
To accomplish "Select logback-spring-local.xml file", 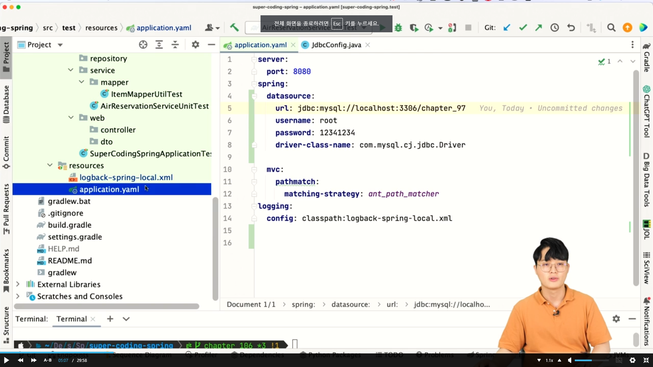I will tap(126, 177).
